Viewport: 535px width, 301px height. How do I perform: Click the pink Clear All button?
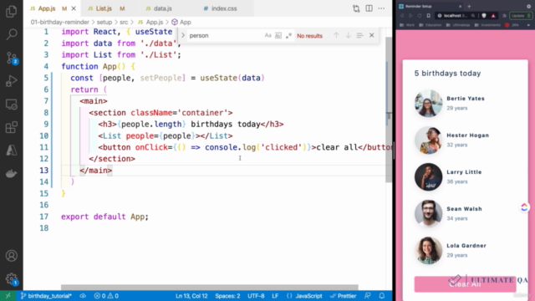pyautogui.click(x=465, y=284)
